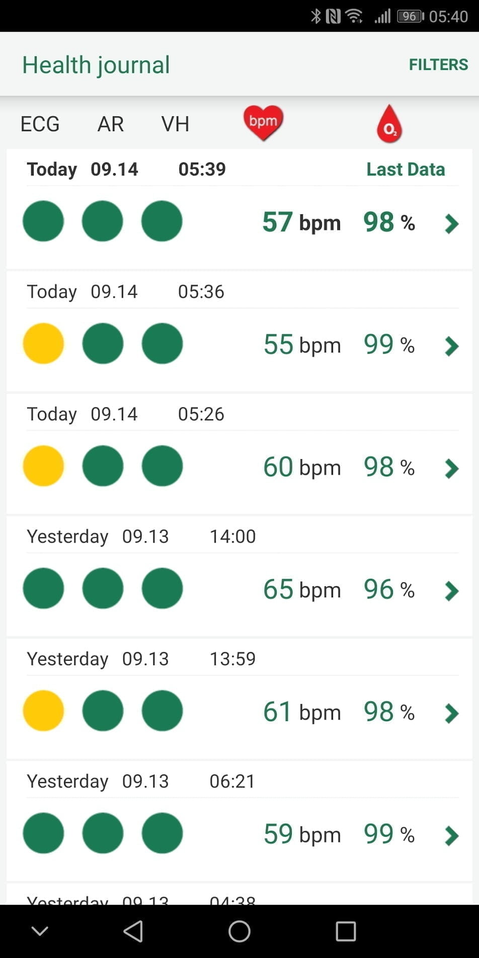Image resolution: width=479 pixels, height=958 pixels.
Task: Tap the Last Data label
Action: click(406, 169)
